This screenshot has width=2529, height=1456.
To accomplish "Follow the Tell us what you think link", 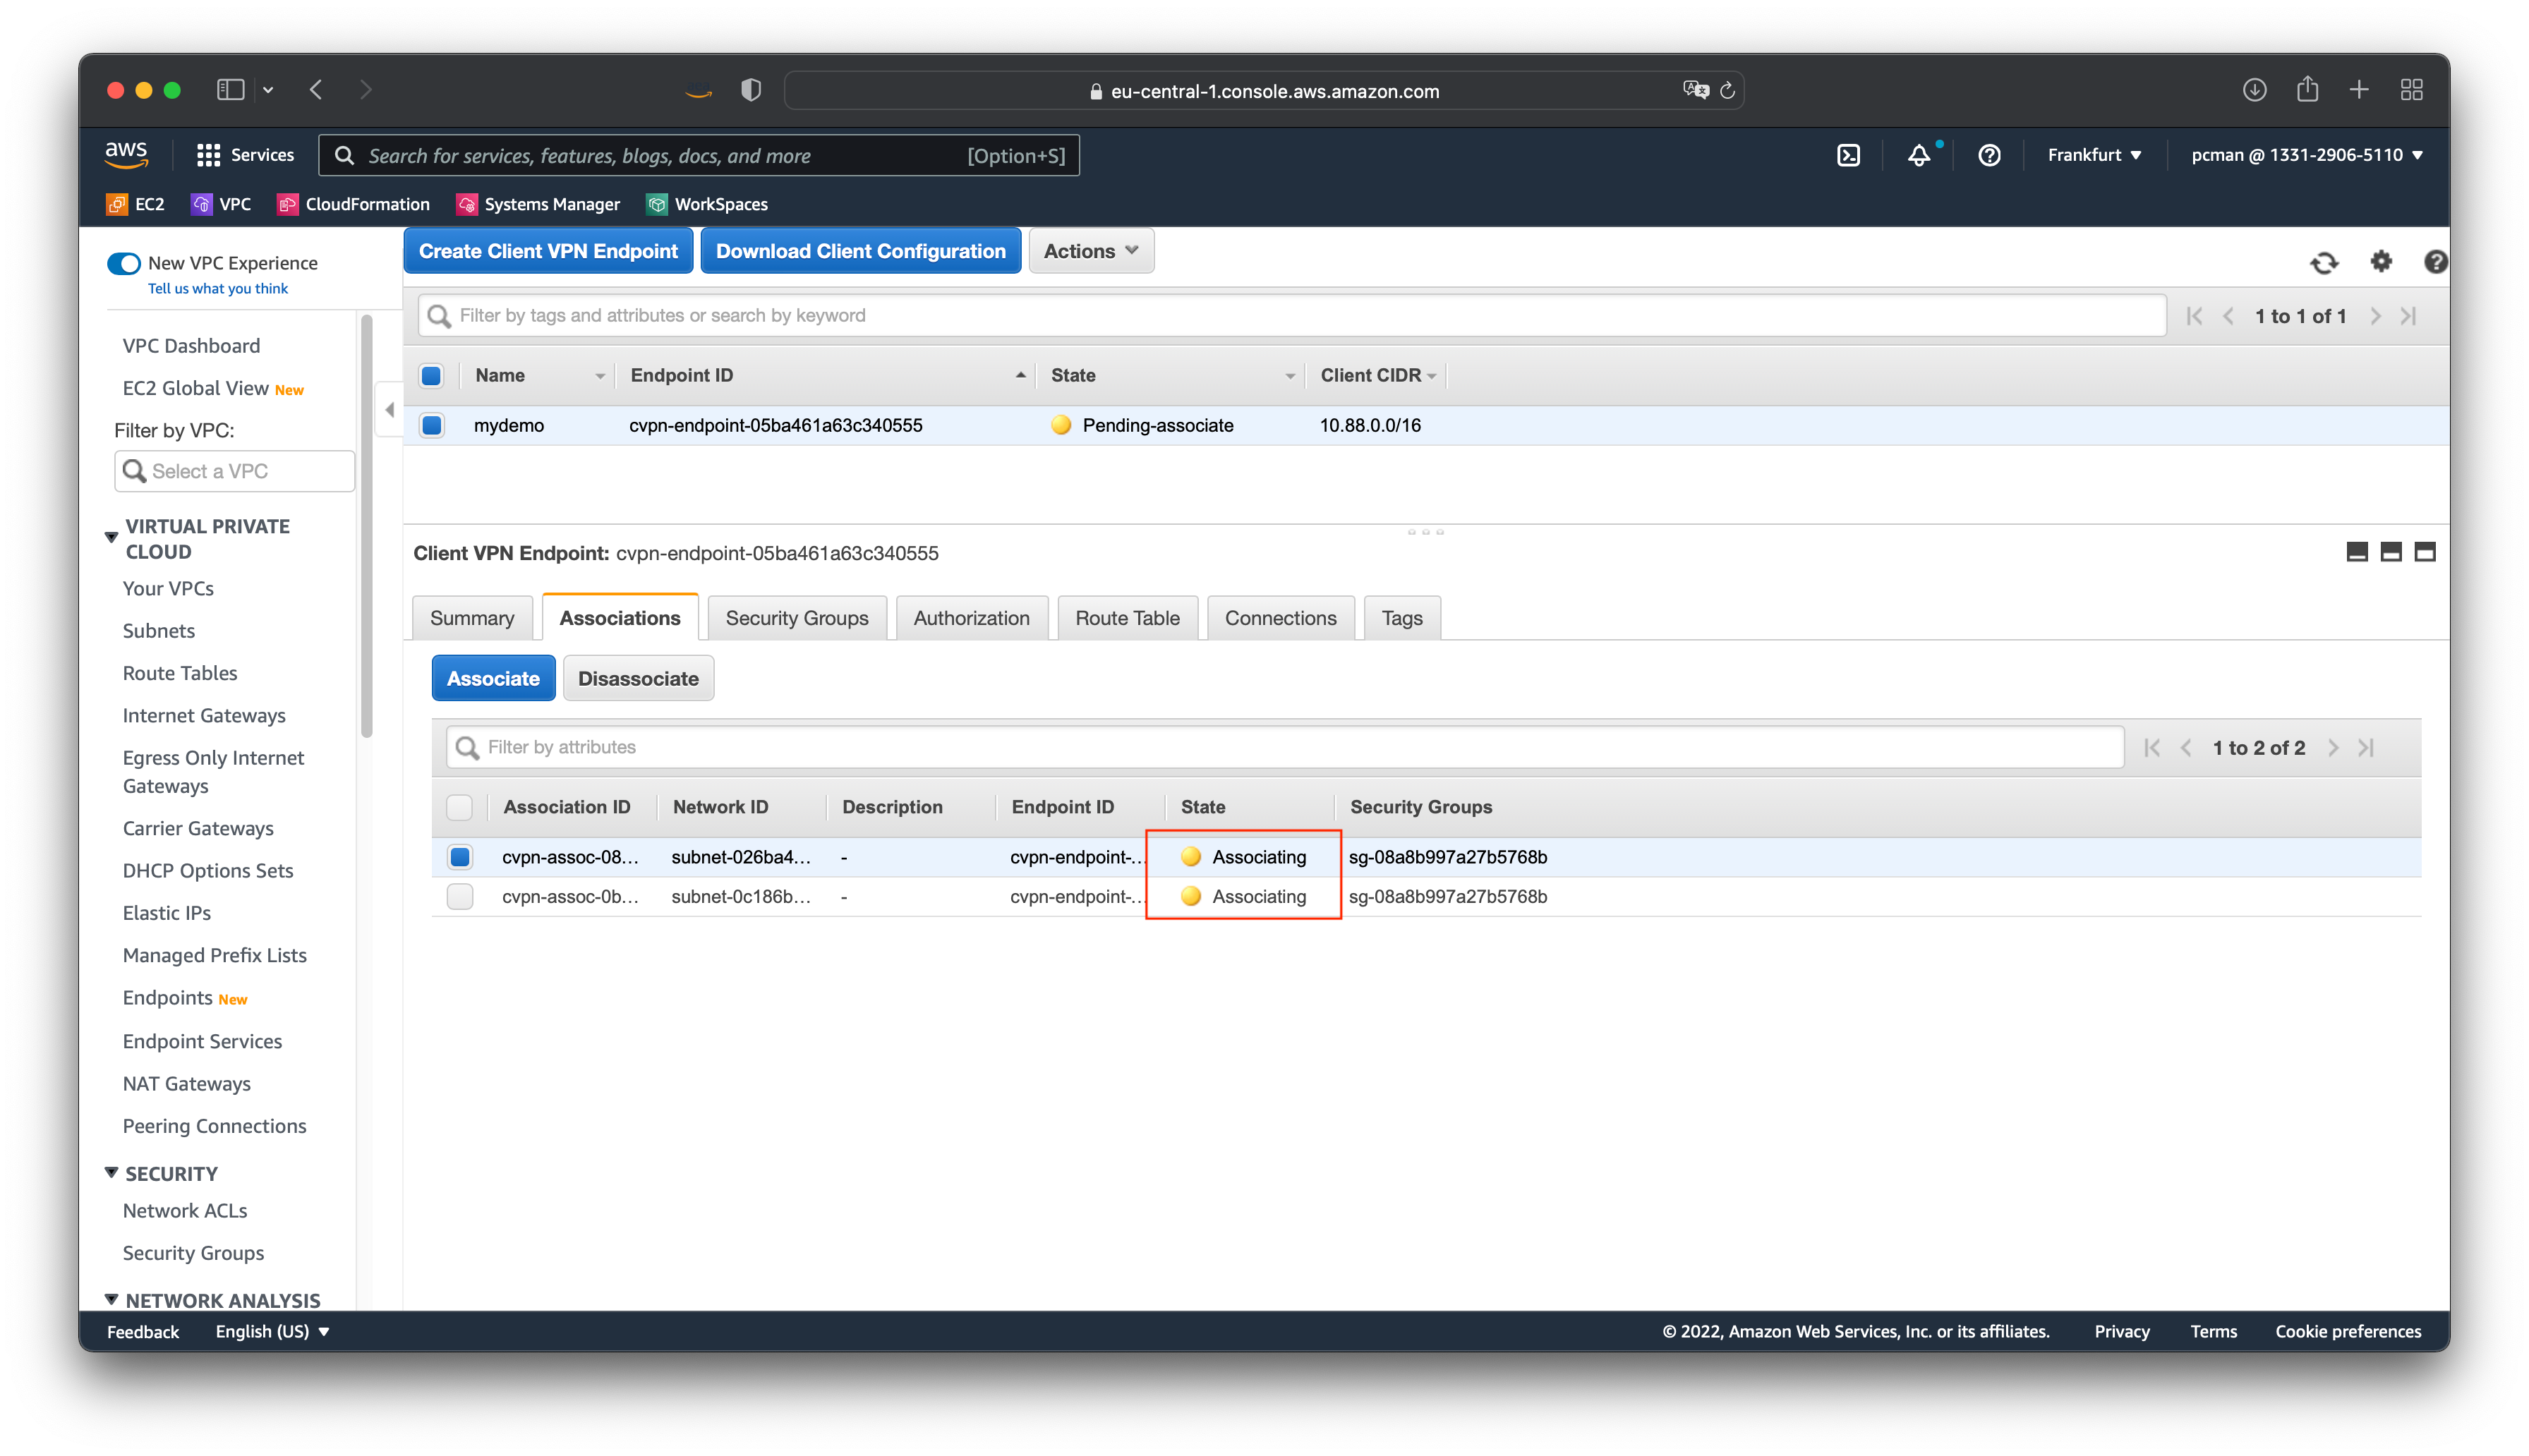I will coord(217,288).
